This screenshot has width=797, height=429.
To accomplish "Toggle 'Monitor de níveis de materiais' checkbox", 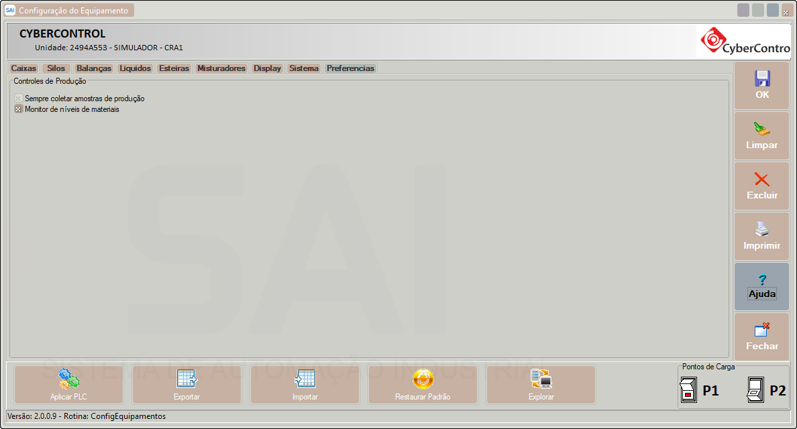I will (x=19, y=109).
